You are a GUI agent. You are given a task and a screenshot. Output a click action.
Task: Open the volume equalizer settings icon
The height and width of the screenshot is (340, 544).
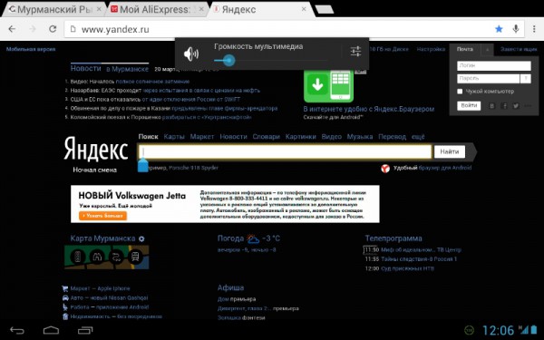coord(355,52)
